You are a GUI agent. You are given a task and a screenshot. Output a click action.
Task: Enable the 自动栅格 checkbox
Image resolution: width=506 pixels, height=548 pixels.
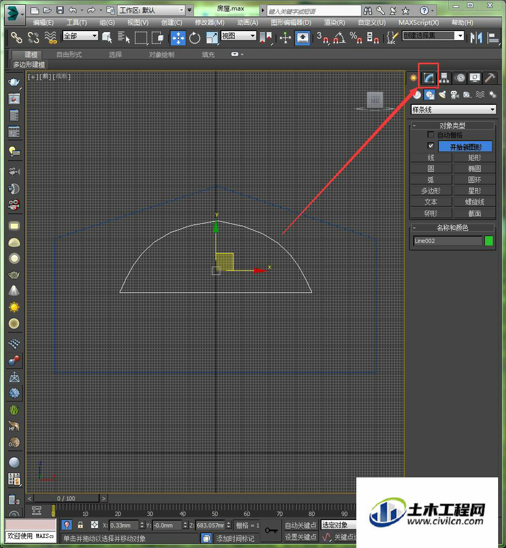pyautogui.click(x=431, y=134)
